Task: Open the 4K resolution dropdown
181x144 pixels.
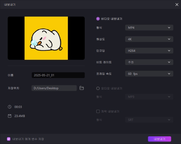Action: pos(149,39)
